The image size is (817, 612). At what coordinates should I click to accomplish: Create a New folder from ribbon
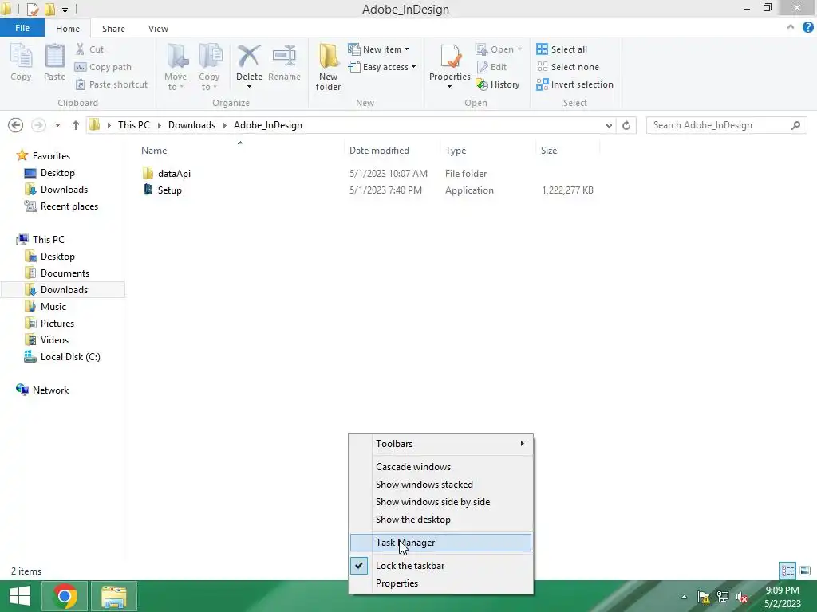[328, 68]
